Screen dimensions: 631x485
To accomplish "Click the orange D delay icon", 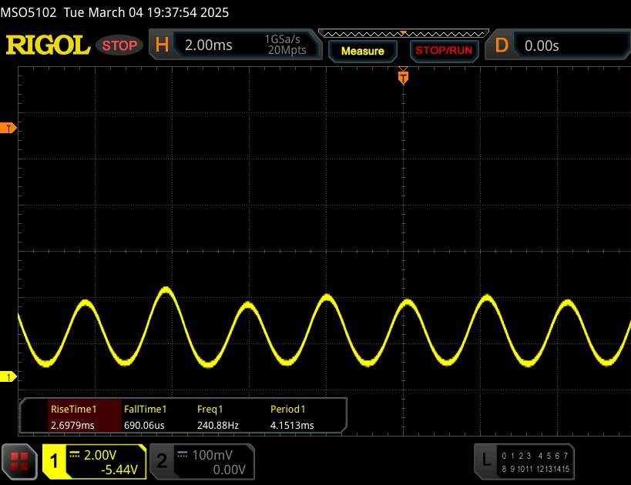I will [x=502, y=45].
